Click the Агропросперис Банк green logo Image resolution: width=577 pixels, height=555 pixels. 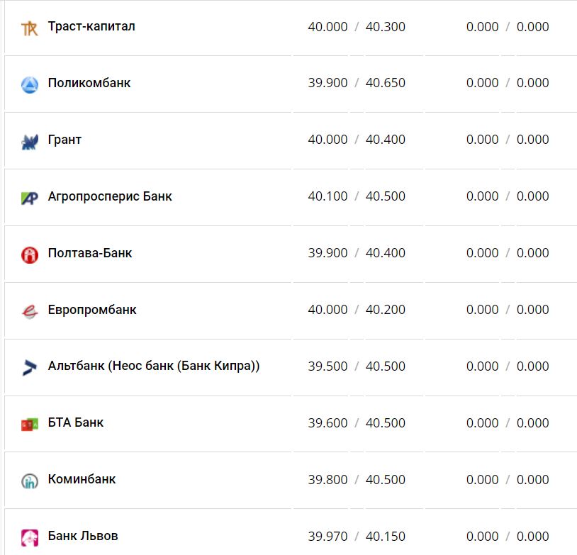29,198
